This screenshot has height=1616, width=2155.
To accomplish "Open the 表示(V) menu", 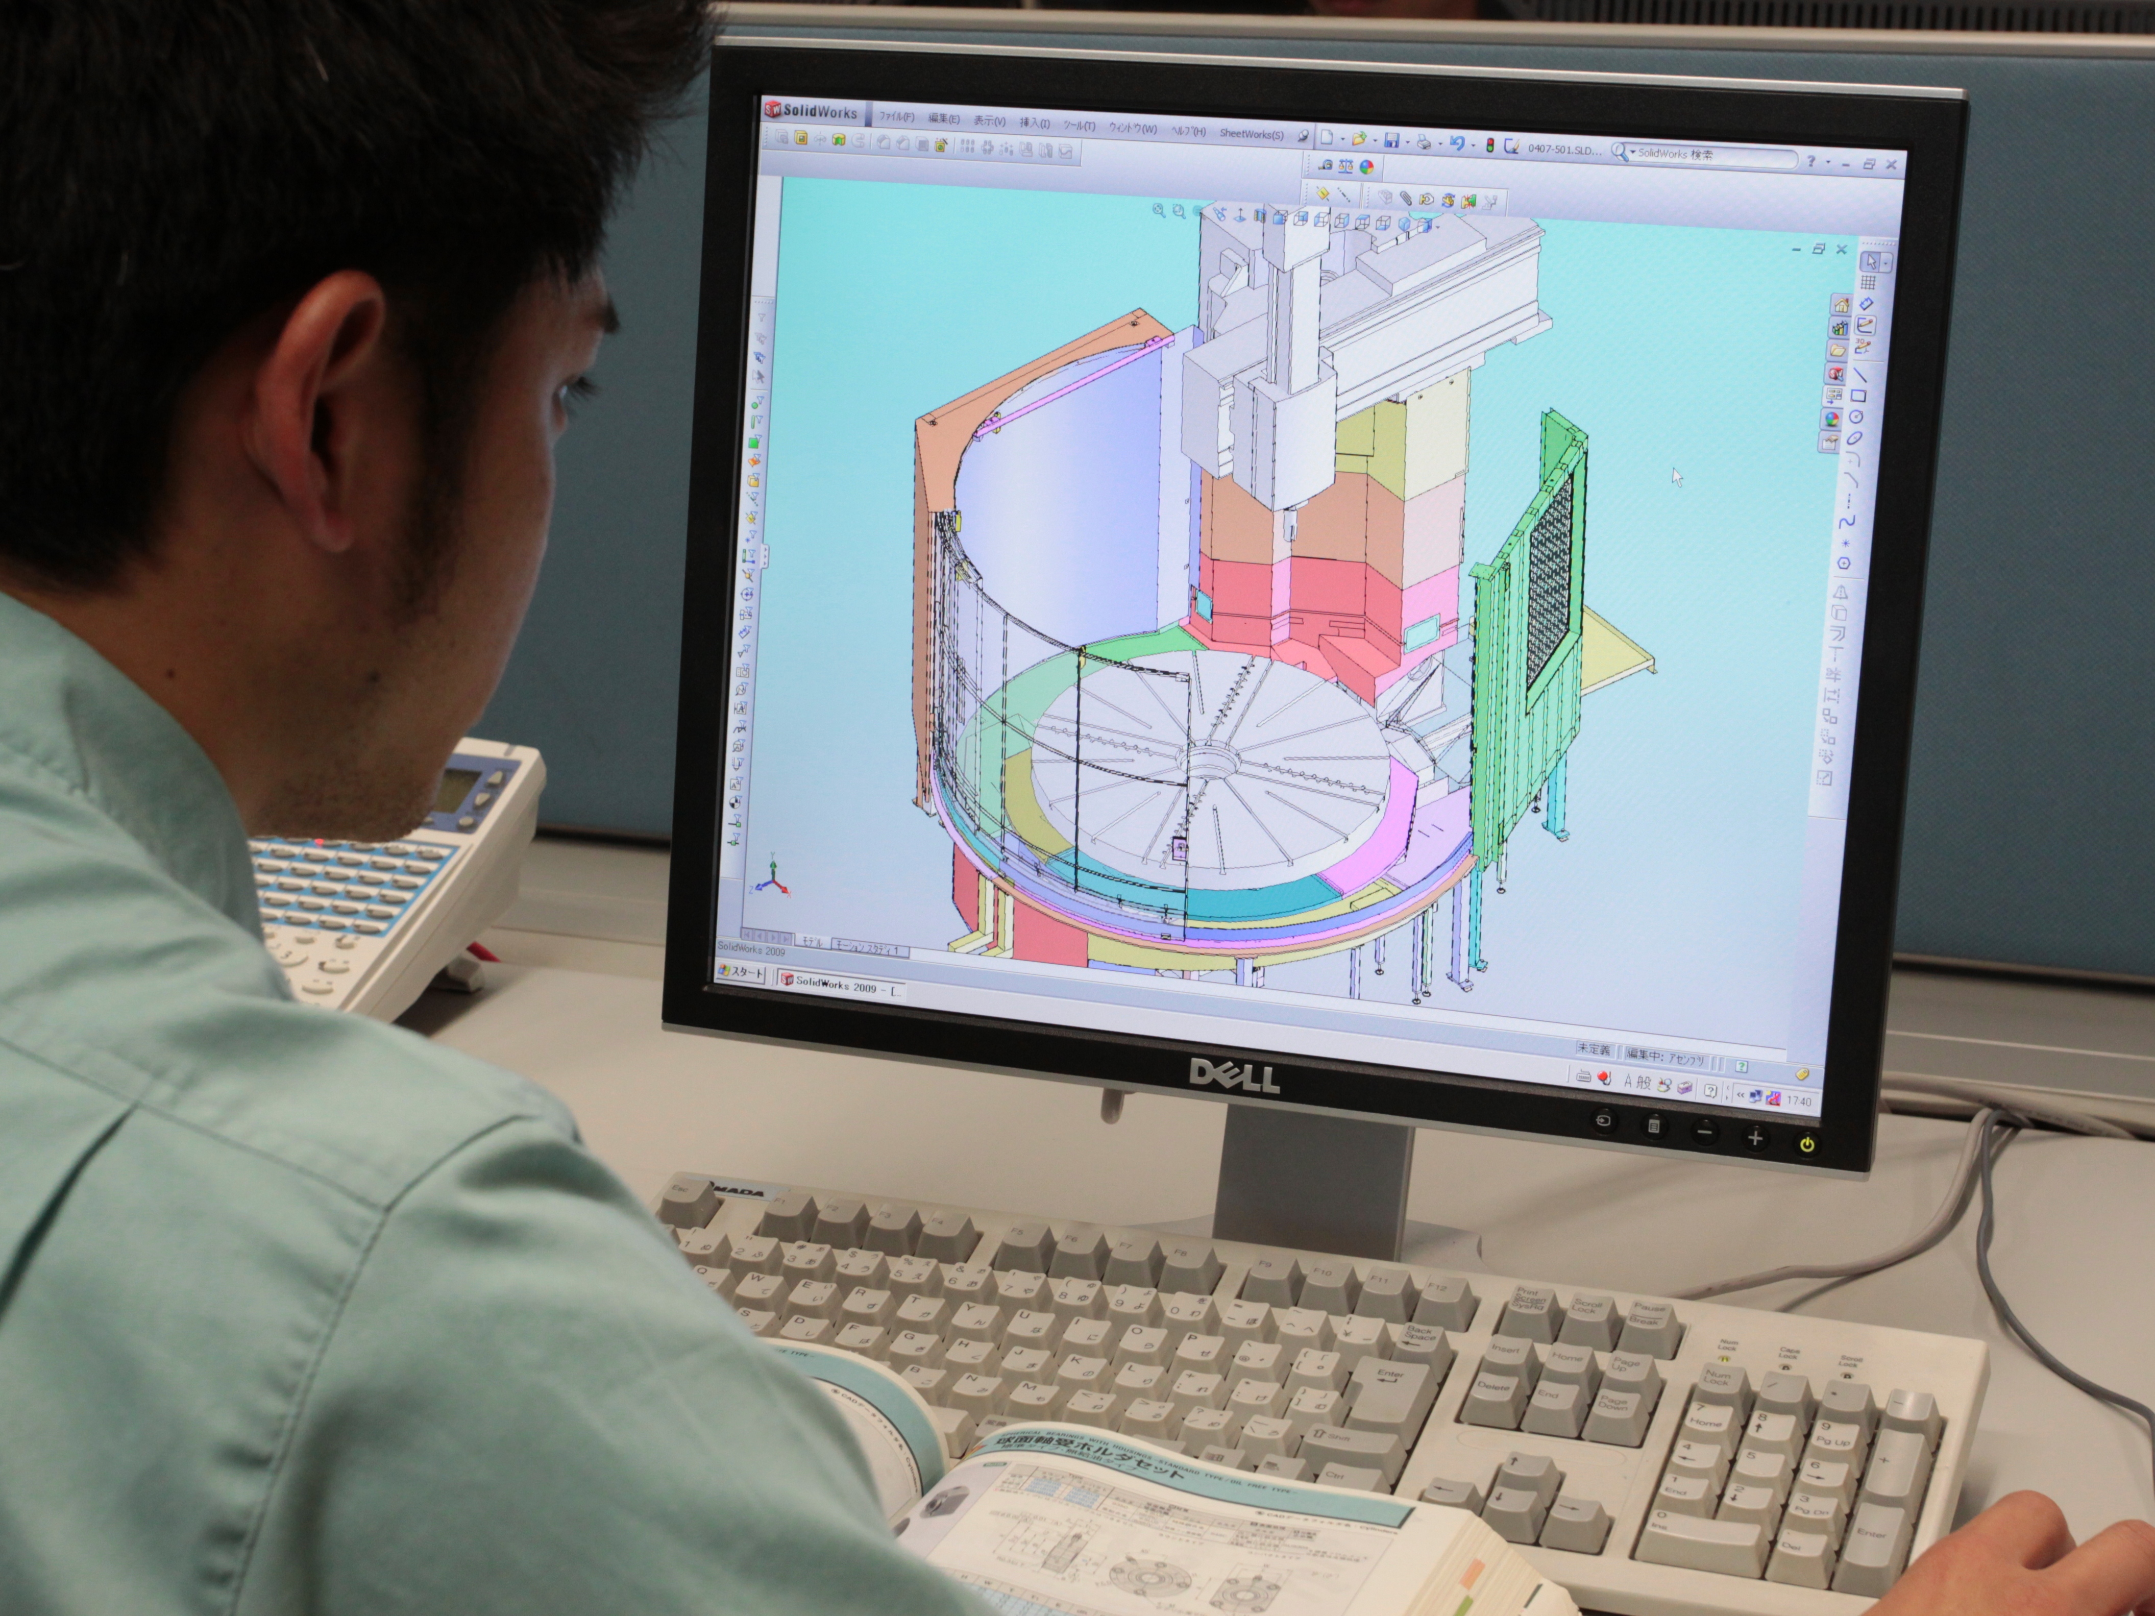I will tap(990, 122).
